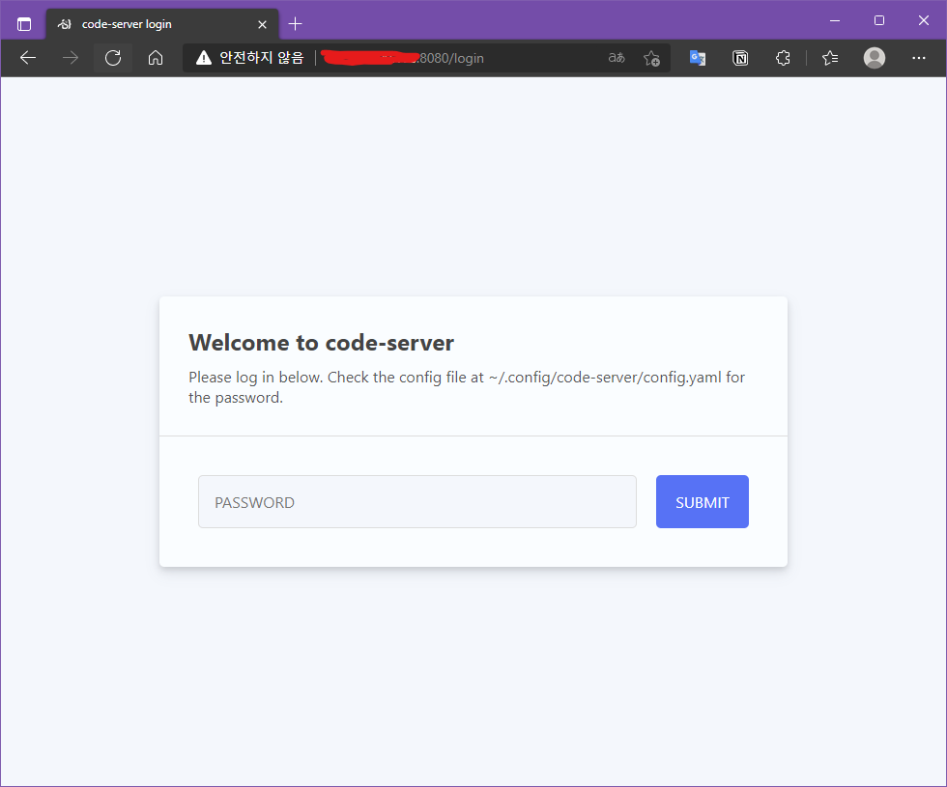The image size is (947, 787).
Task: Open the Notion web clipper extension
Action: [x=740, y=58]
